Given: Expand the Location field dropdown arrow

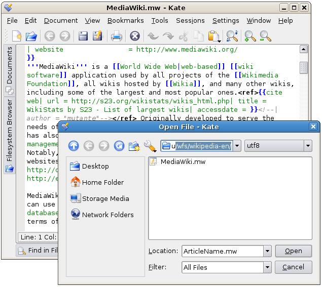Looking at the screenshot, I should click(267, 251).
